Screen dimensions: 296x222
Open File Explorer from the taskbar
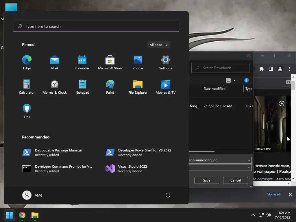(35, 215)
